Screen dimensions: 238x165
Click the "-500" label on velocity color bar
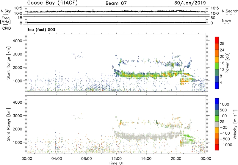click(x=225, y=139)
